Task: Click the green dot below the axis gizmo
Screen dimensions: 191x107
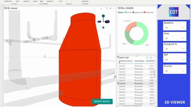Action: click(x=103, y=28)
